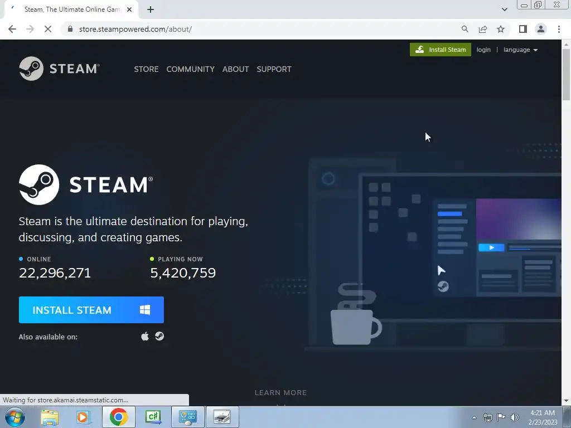Image resolution: width=571 pixels, height=428 pixels.
Task: Click the volume speaker tray icon
Action: coord(515,417)
